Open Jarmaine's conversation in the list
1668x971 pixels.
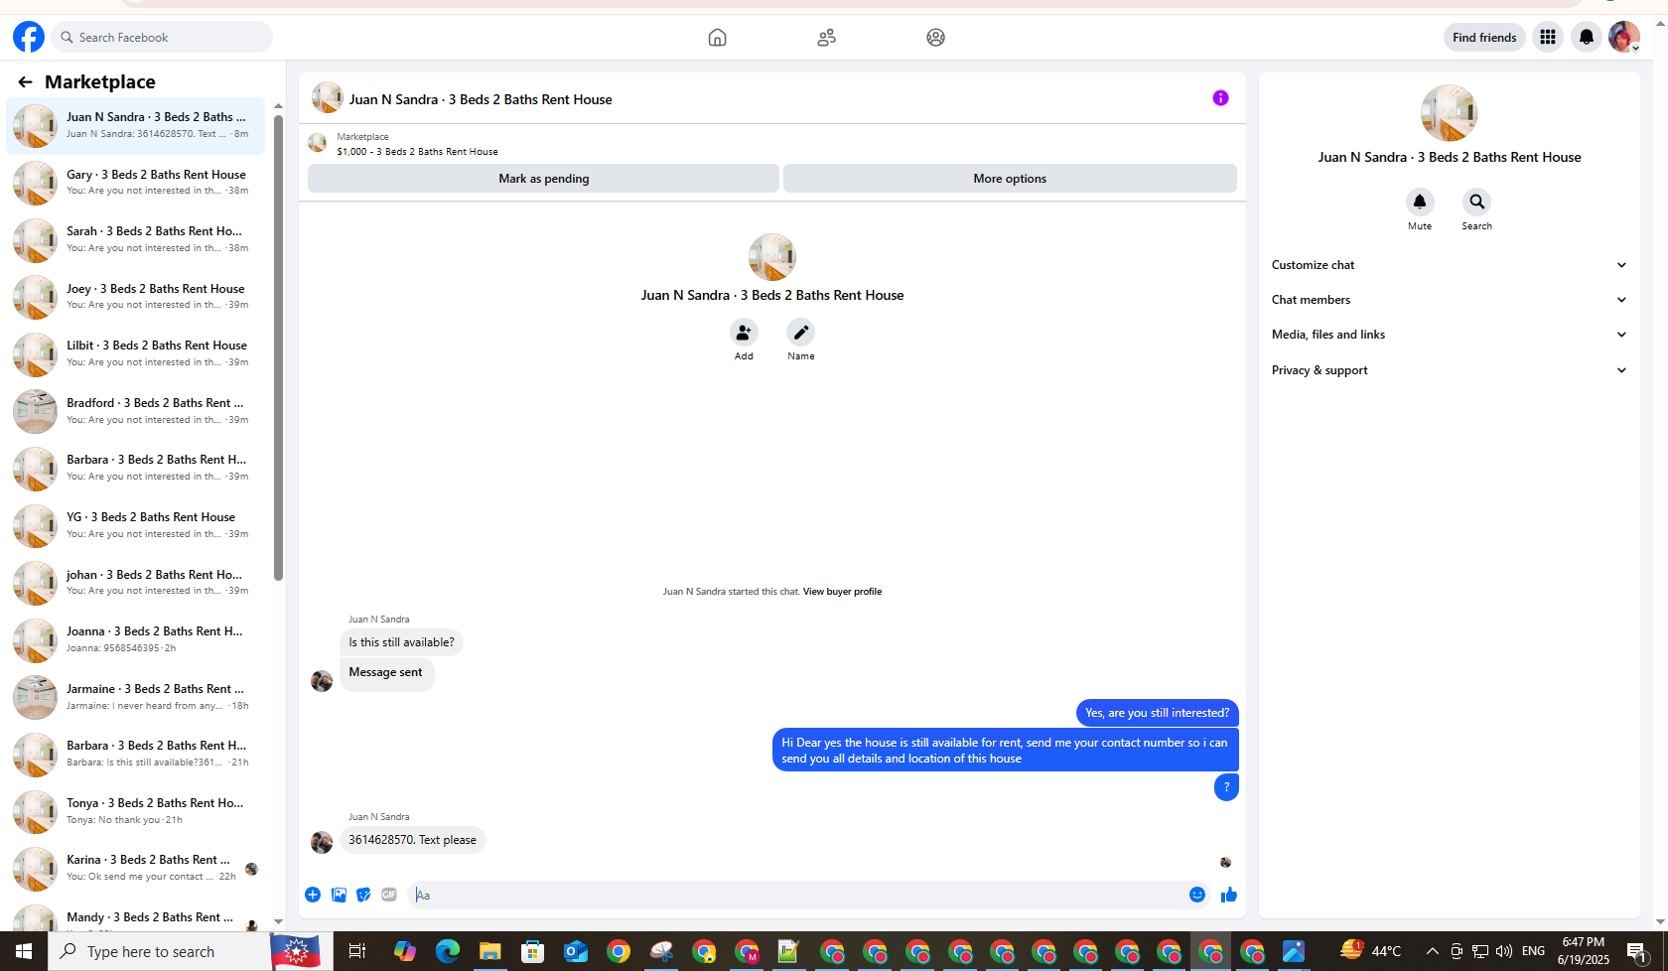(x=136, y=697)
